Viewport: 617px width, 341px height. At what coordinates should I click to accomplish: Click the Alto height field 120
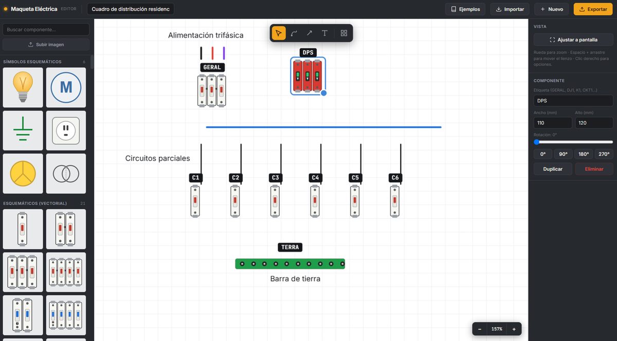pos(594,123)
